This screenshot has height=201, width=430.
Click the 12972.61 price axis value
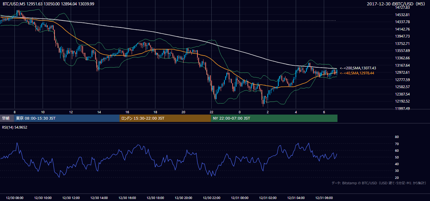click(x=402, y=72)
